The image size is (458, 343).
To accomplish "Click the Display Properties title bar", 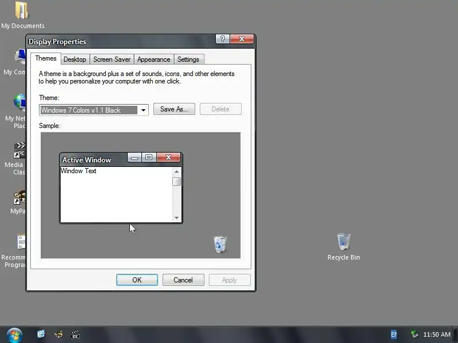I will (121, 41).
